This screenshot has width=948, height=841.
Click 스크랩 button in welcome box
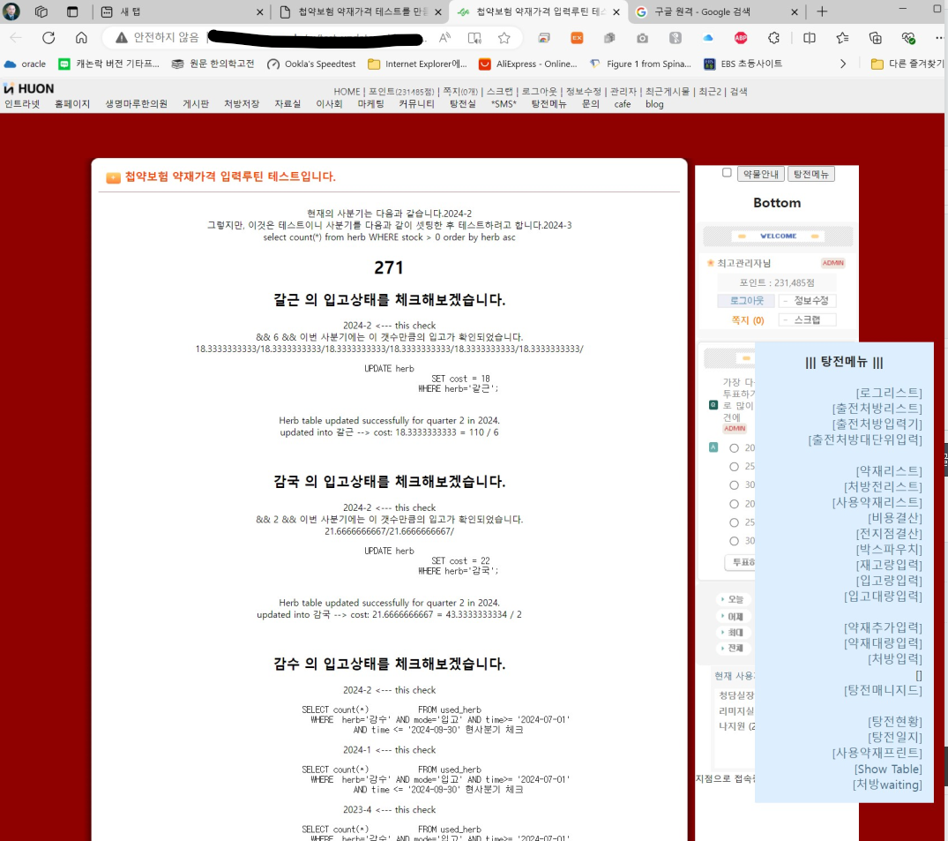coord(807,320)
